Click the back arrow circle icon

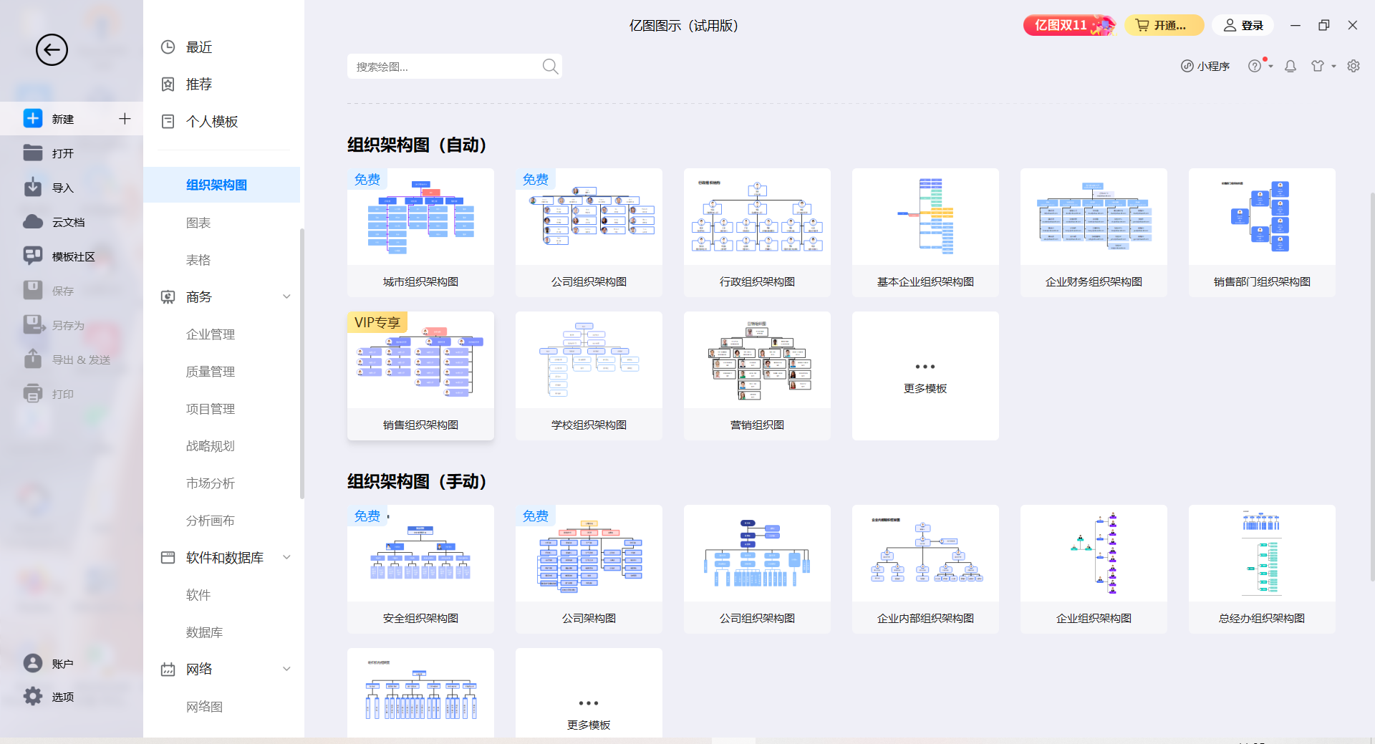click(x=52, y=50)
